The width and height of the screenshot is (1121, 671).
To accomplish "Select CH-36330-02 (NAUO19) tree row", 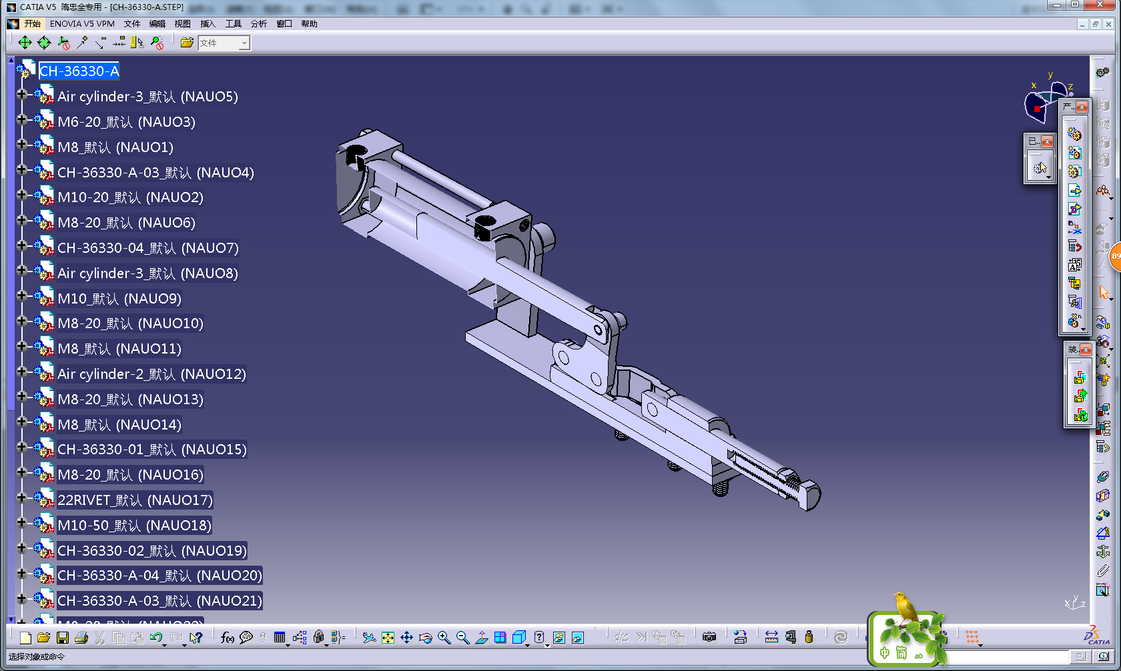I will tap(151, 551).
